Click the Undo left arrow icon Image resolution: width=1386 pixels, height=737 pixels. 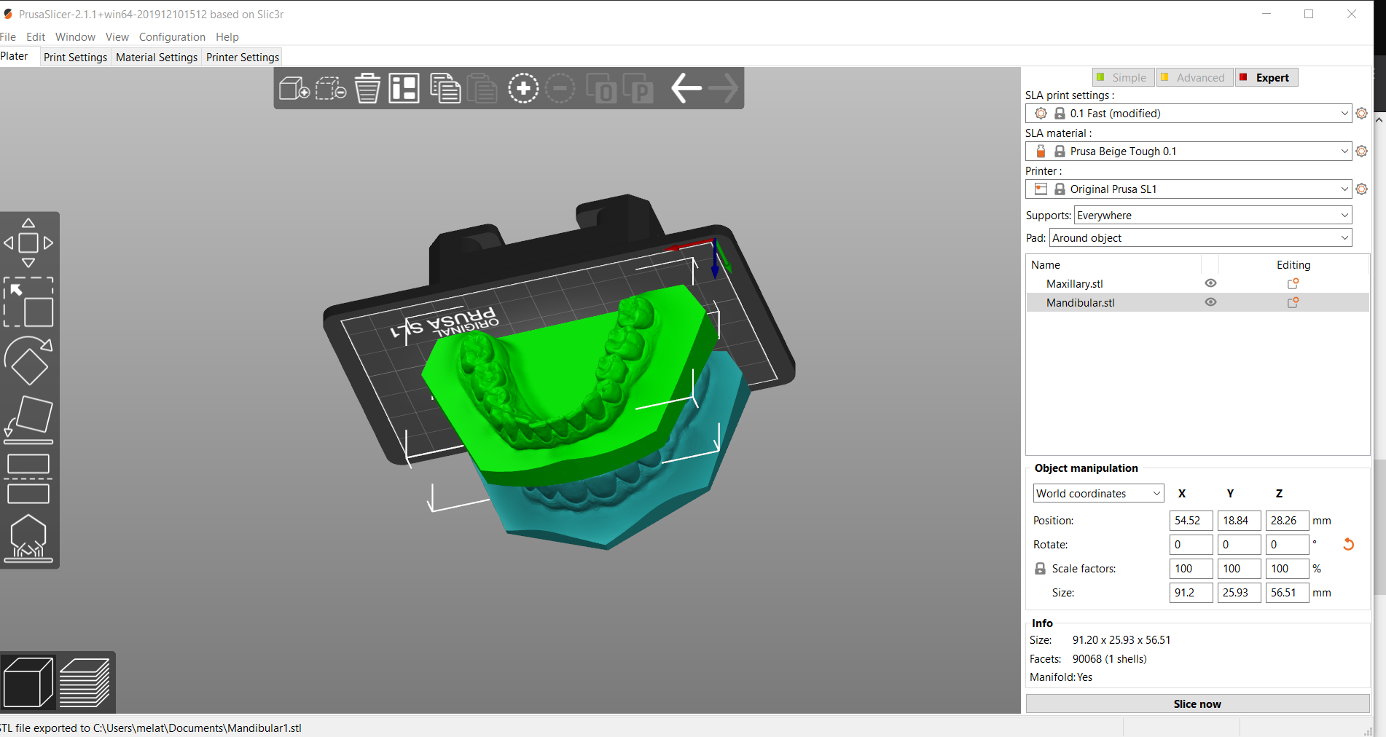(x=686, y=89)
